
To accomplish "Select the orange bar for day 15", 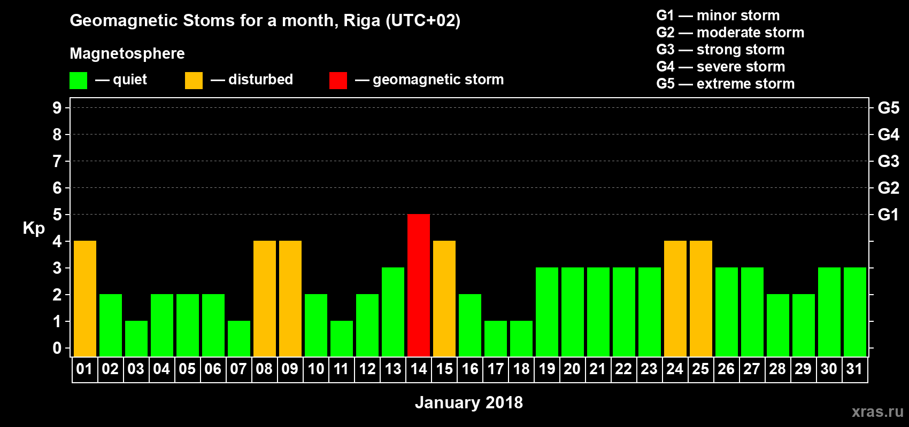I will click(444, 298).
